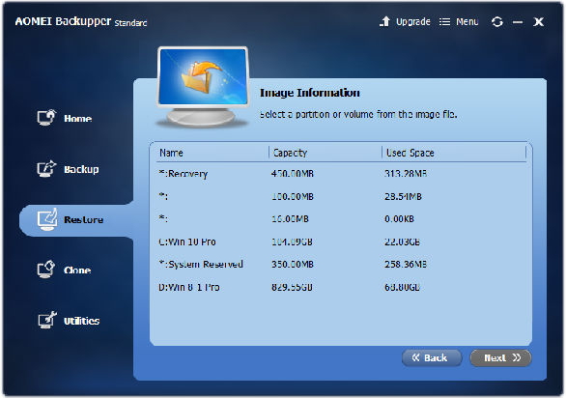Open the Clone section icon

[46, 270]
